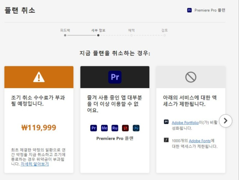Click the 세부 정보 progress dot
Screen dimensions: 239x180
coord(98,35)
